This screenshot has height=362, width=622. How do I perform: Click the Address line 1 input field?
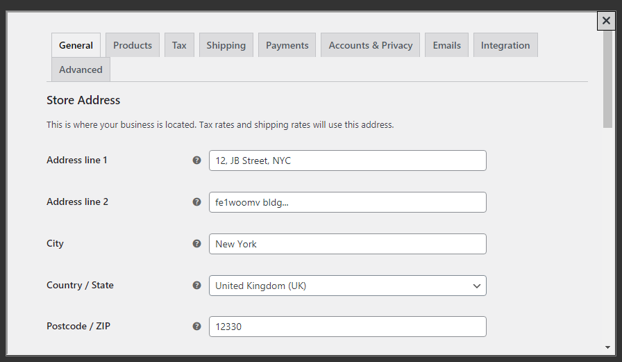click(x=347, y=161)
